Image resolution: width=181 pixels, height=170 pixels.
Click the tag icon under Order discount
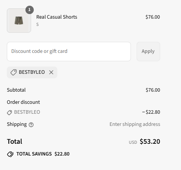pos(9,113)
